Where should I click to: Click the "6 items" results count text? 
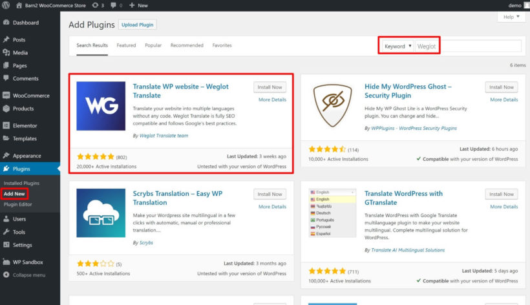(x=518, y=65)
